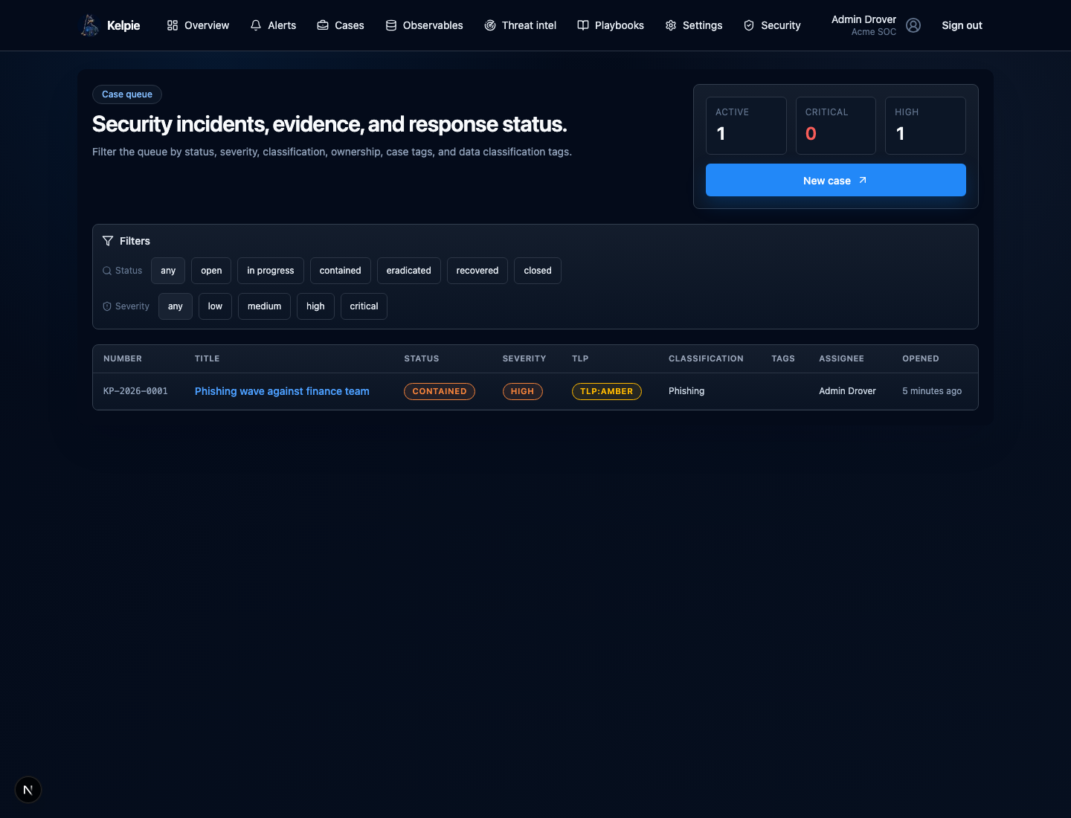Open Settings in the navigation
The image size is (1071, 818).
coord(693,25)
